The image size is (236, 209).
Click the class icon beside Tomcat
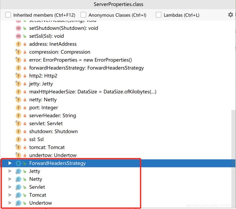tap(19, 195)
